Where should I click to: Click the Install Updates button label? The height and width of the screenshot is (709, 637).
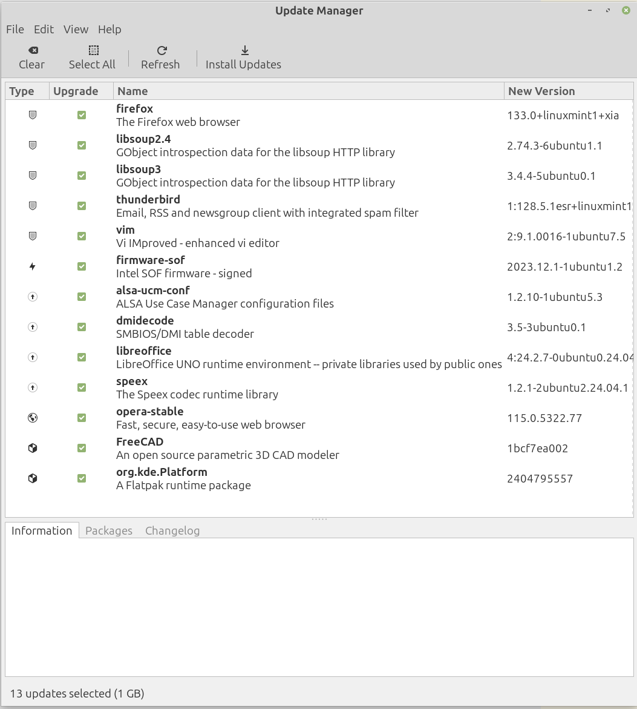pos(244,65)
